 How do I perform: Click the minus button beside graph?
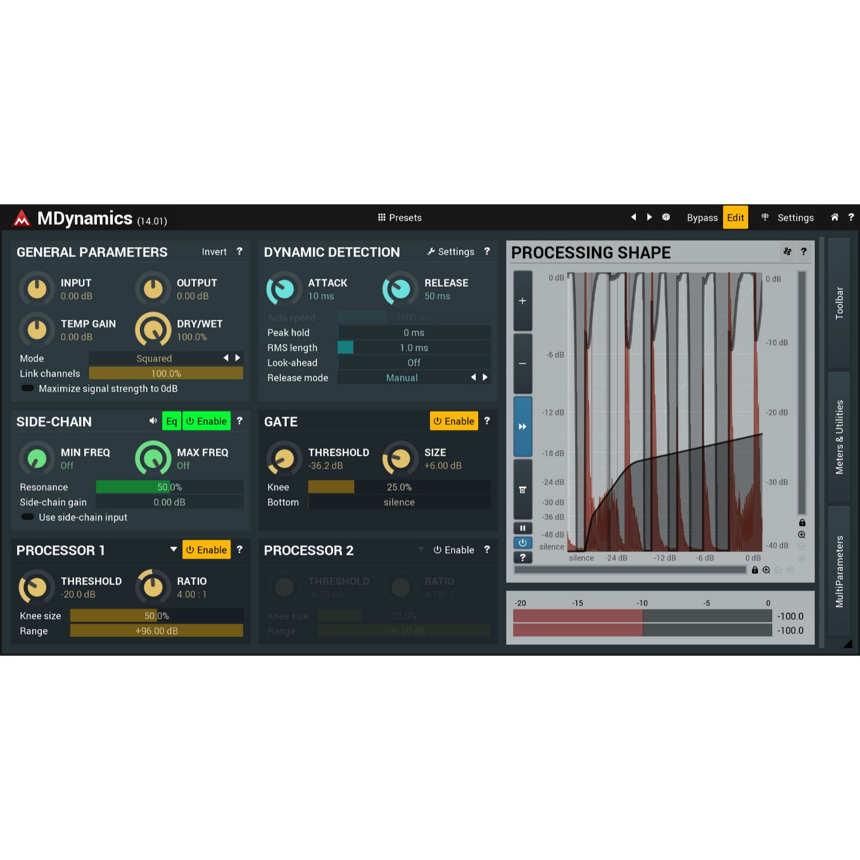coord(522,363)
